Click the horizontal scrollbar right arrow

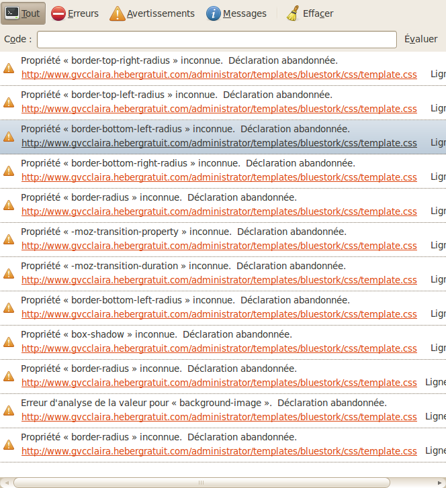pyautogui.click(x=439, y=483)
